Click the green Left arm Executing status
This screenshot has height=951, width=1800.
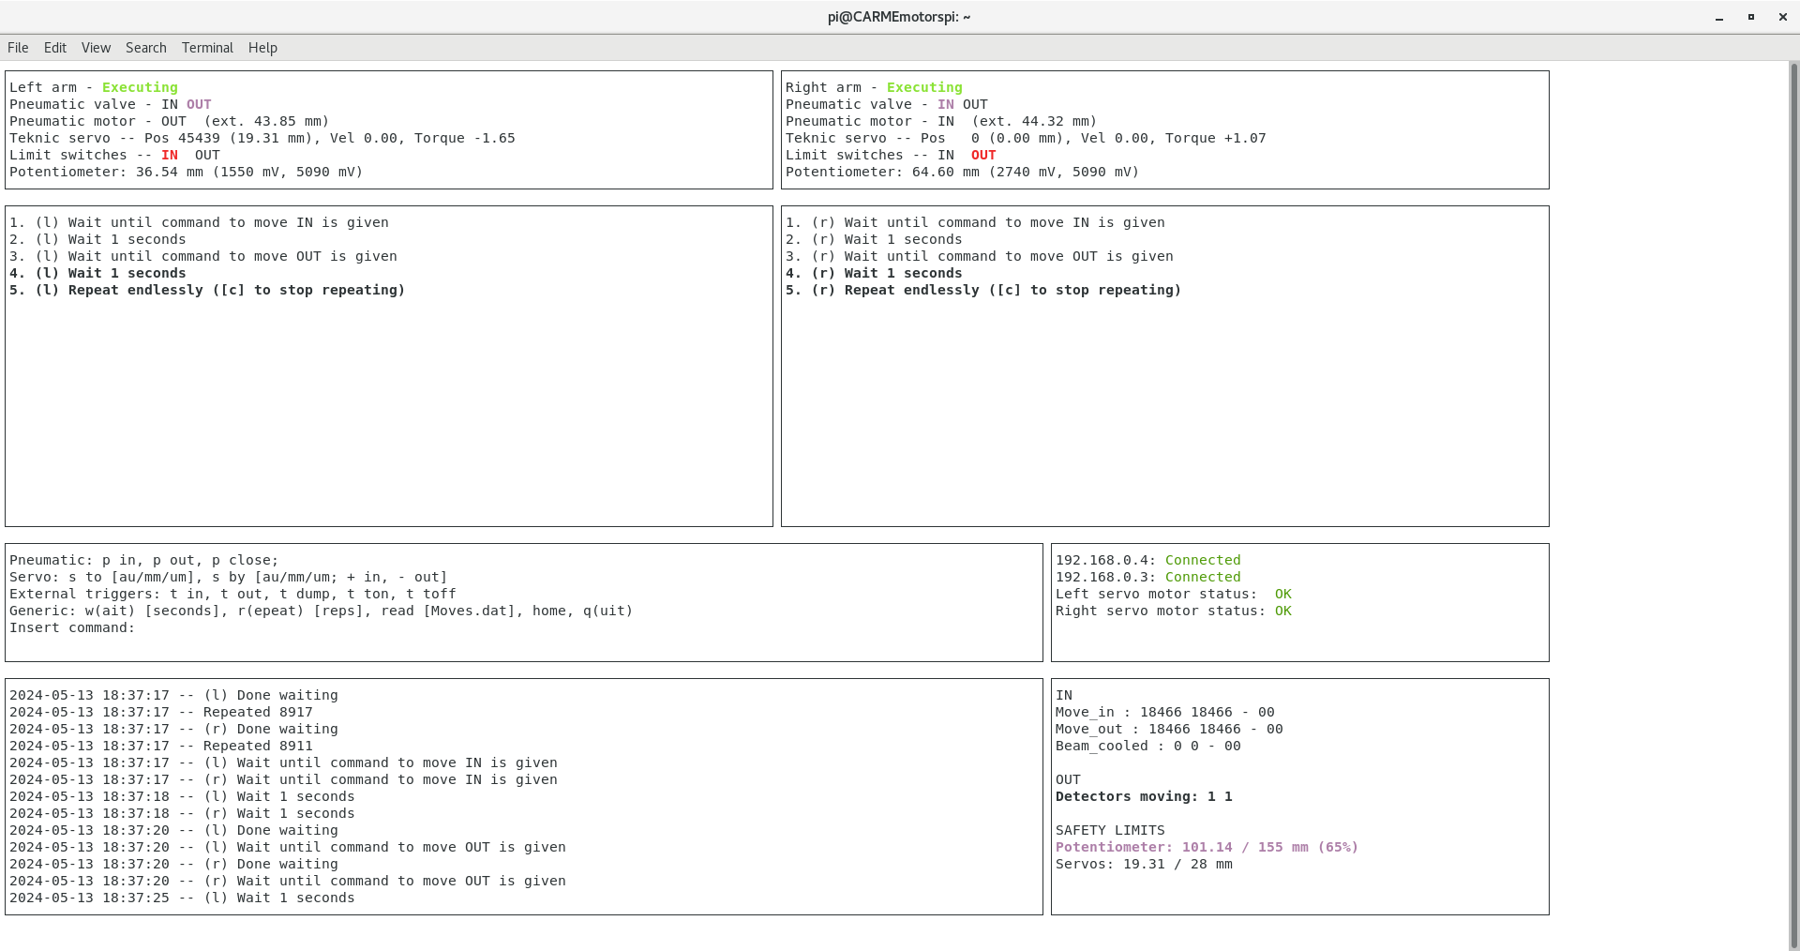click(140, 87)
